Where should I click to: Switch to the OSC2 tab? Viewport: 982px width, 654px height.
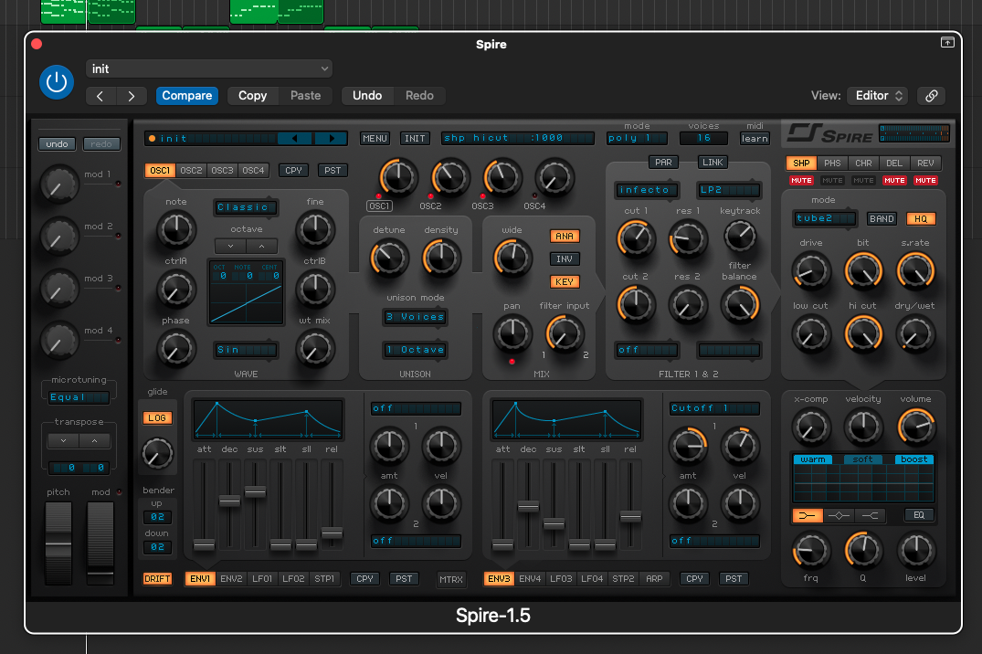[x=191, y=171]
